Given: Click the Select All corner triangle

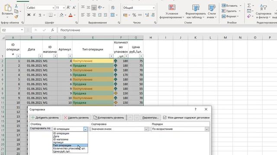Looking at the screenshot, I should point(3,37).
